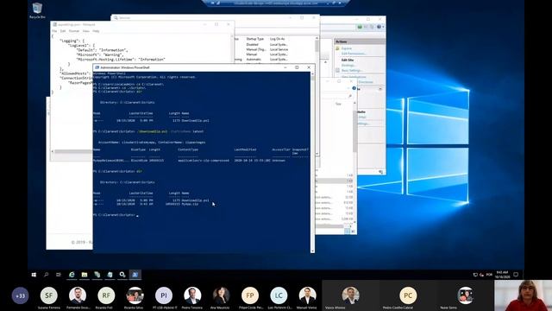Click 'AllowedHosts' line in Notepad
The image size is (552, 311).
click(x=74, y=73)
